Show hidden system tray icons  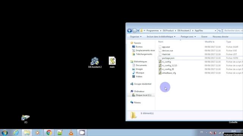pyautogui.click(x=207, y=133)
